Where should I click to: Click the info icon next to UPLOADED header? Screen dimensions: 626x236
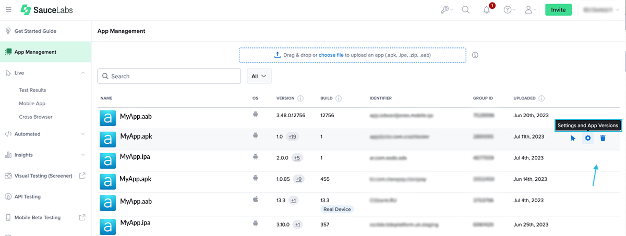click(542, 98)
